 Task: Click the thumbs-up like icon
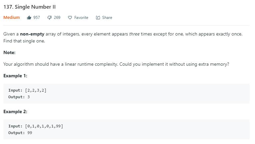pyautogui.click(x=29, y=18)
